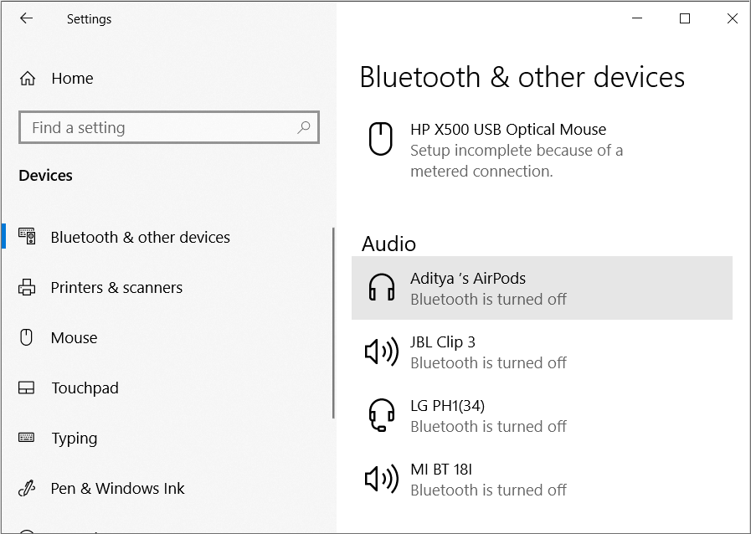Click the magnifier search icon
The height and width of the screenshot is (534, 751).
304,127
